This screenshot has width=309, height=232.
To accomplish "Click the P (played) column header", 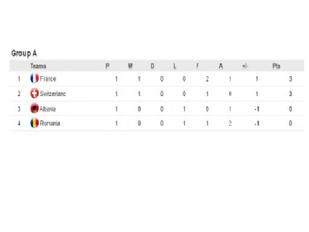I will 107,66.
